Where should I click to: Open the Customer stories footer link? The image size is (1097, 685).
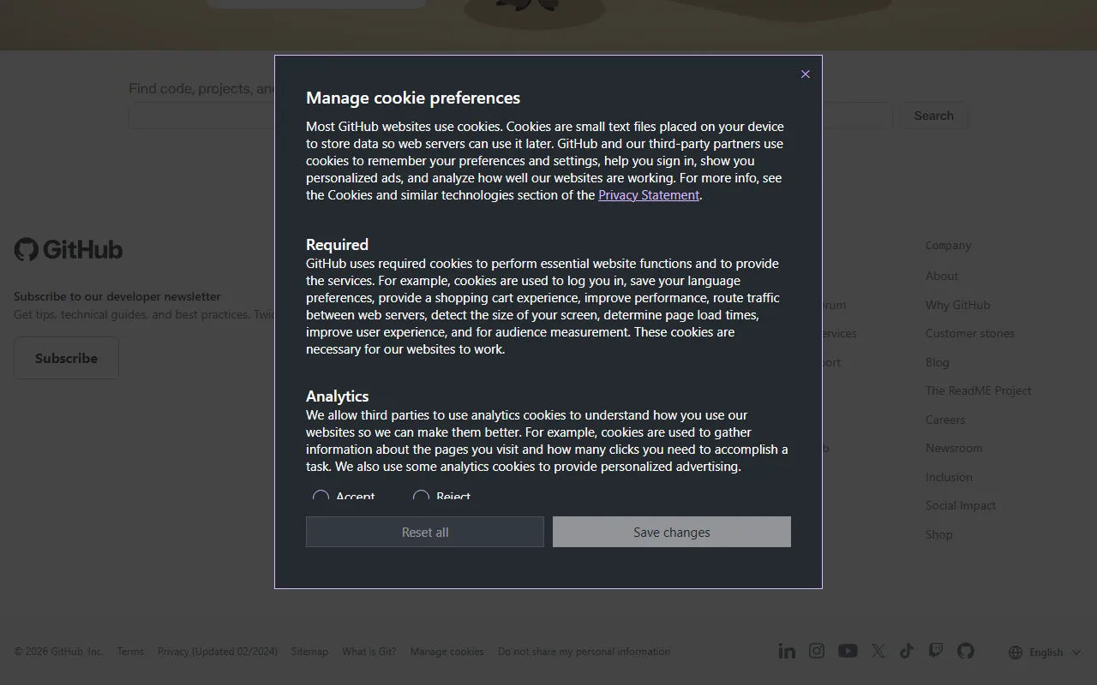(969, 333)
